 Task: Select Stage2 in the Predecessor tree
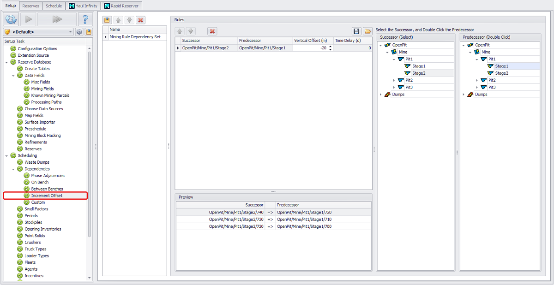pyautogui.click(x=501, y=73)
